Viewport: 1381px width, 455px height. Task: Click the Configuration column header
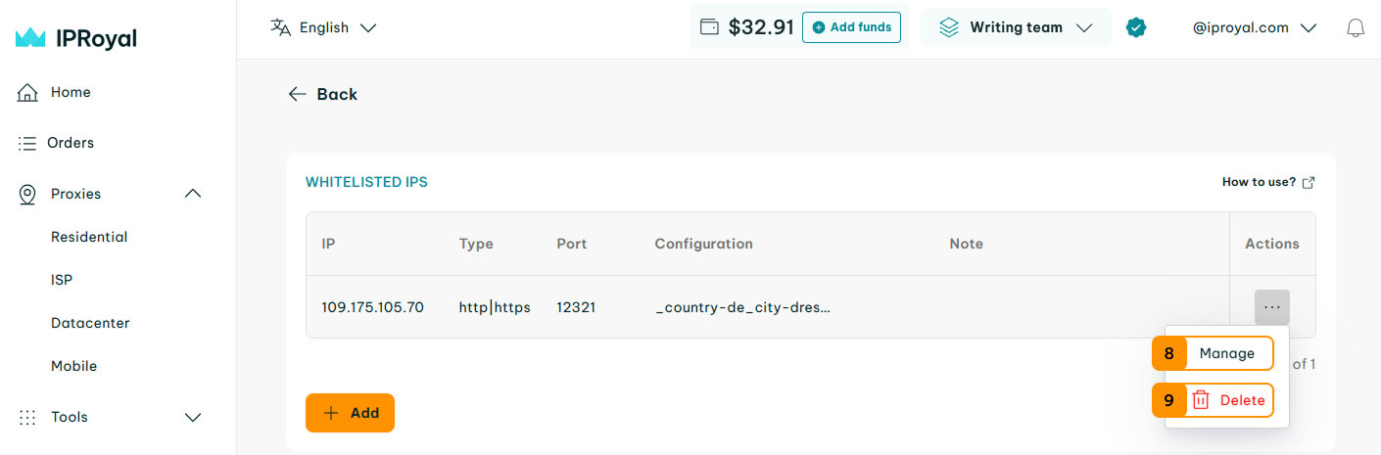[703, 244]
